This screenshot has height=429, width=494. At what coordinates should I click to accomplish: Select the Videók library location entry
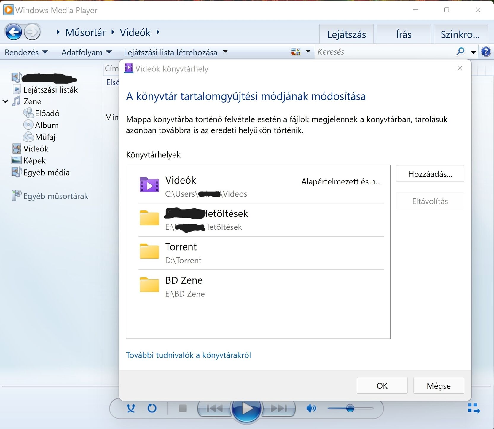(x=261, y=186)
